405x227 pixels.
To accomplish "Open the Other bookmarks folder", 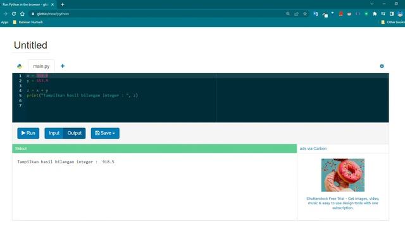I will 392,22.
